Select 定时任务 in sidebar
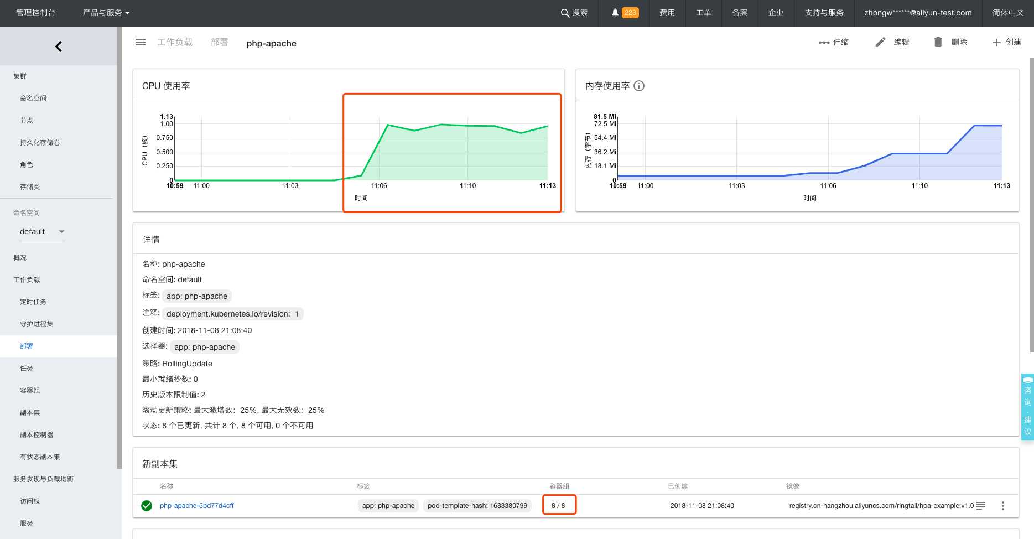The width and height of the screenshot is (1034, 539). [x=33, y=302]
